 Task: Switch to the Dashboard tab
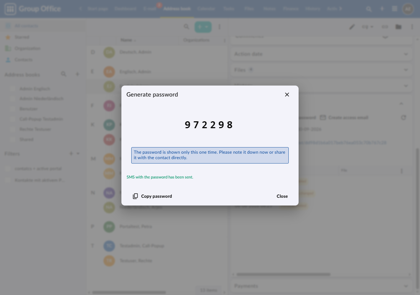125,9
